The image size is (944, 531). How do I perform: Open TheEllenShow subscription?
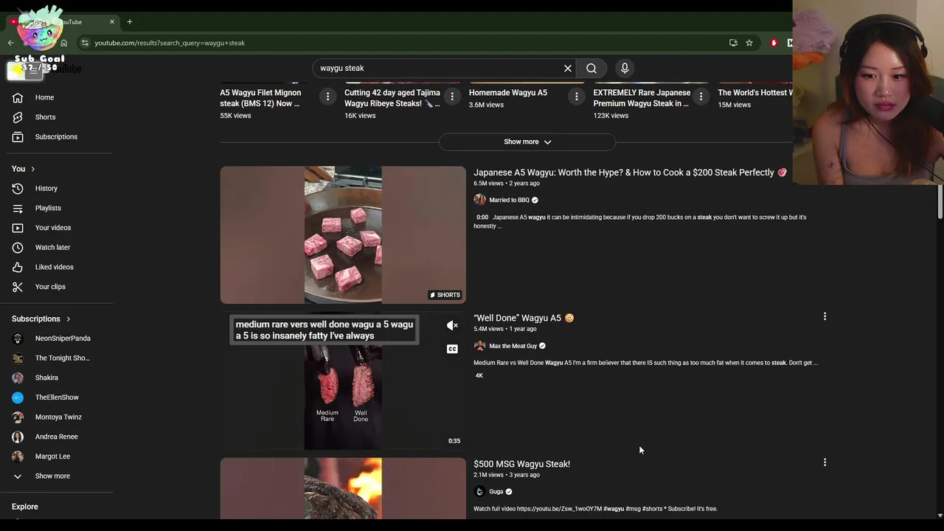(x=58, y=398)
